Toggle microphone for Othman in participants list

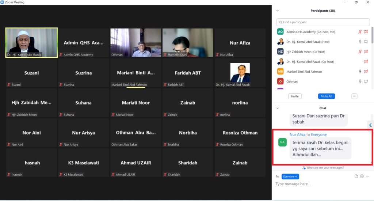360,81
